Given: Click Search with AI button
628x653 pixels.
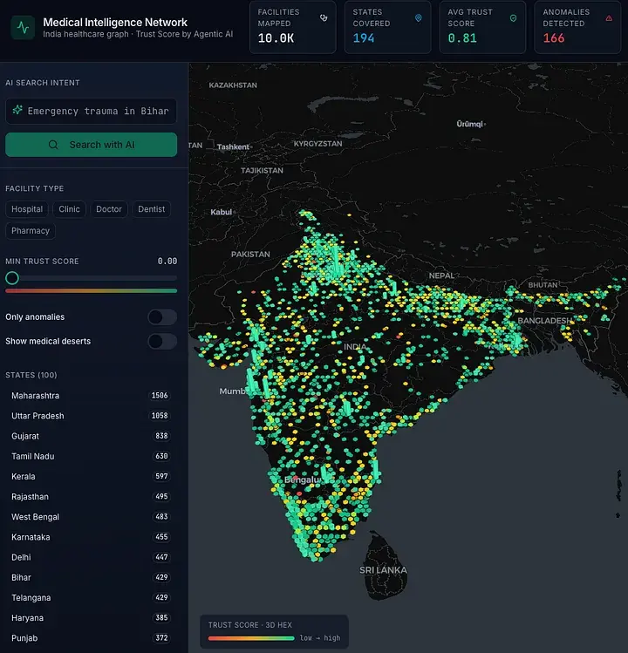Looking at the screenshot, I should (x=92, y=145).
